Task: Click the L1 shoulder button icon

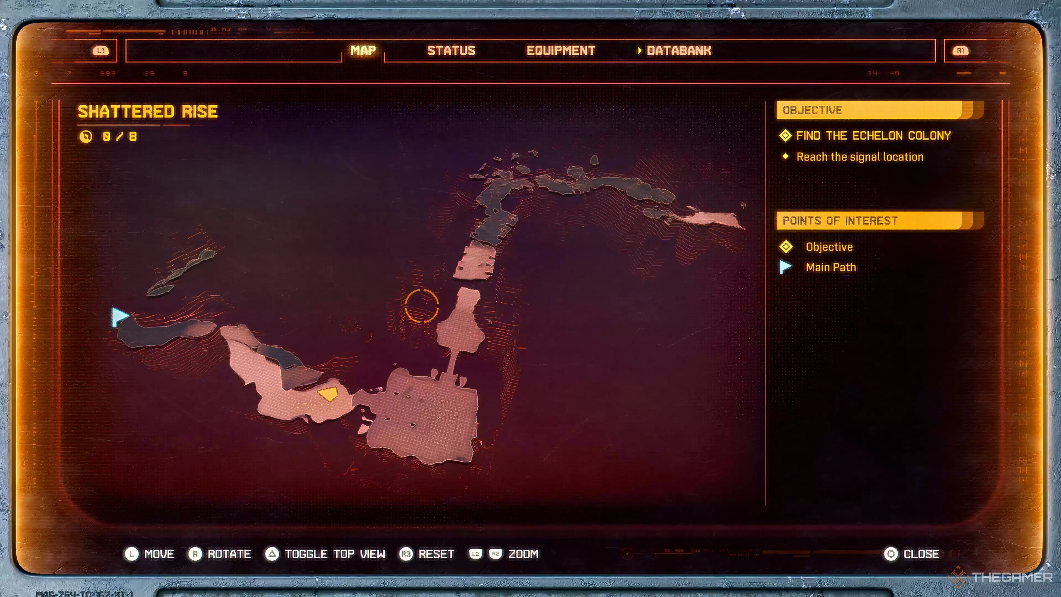Action: click(x=101, y=51)
